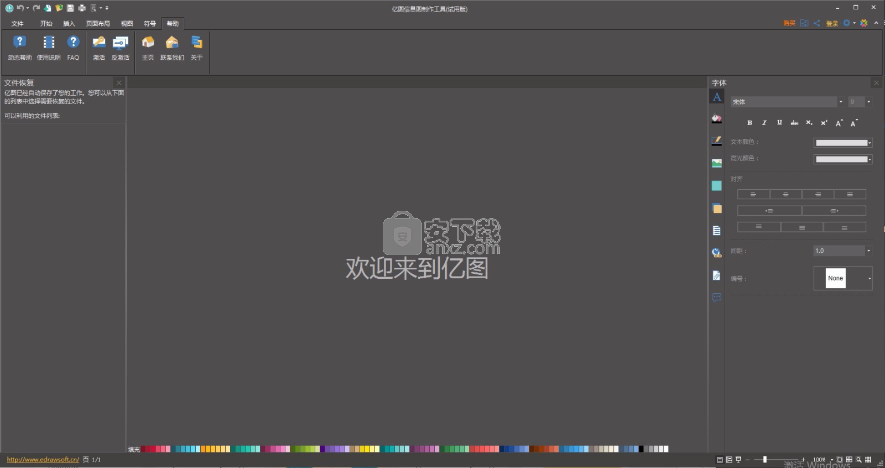Open the 文本颜色 text color dropdown
The image size is (885, 468).
[843, 143]
